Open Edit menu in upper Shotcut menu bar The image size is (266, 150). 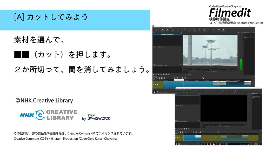coord(159,28)
